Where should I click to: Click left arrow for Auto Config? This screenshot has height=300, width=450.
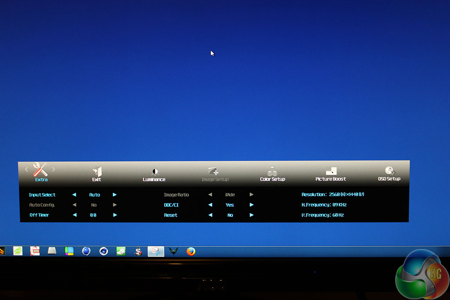(74, 205)
